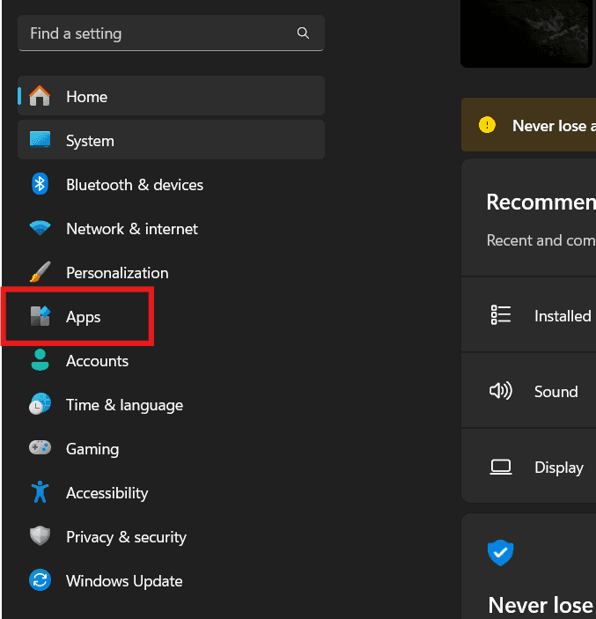Click the Sound speaker icon
The height and width of the screenshot is (619, 596).
click(x=501, y=391)
